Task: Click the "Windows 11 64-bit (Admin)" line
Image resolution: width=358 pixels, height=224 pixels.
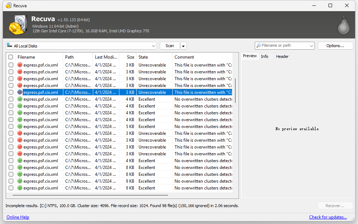Action: pos(55,26)
